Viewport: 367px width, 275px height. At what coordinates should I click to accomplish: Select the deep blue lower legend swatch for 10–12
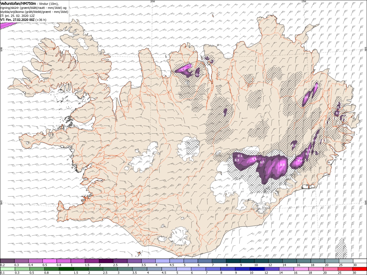click(257, 269)
